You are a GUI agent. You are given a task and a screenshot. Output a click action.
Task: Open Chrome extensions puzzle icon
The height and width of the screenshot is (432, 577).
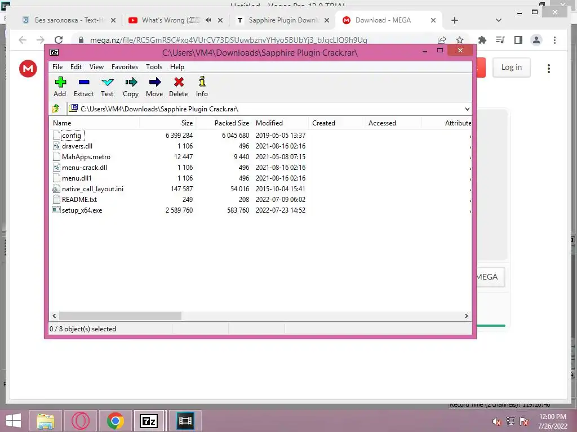point(482,40)
